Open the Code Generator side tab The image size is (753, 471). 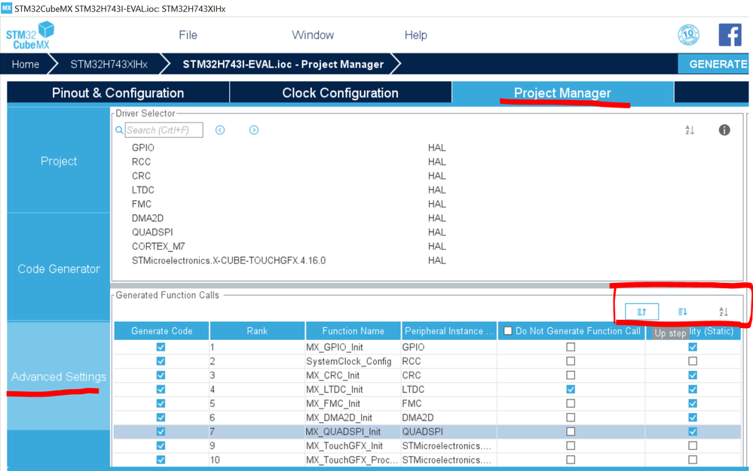click(59, 269)
